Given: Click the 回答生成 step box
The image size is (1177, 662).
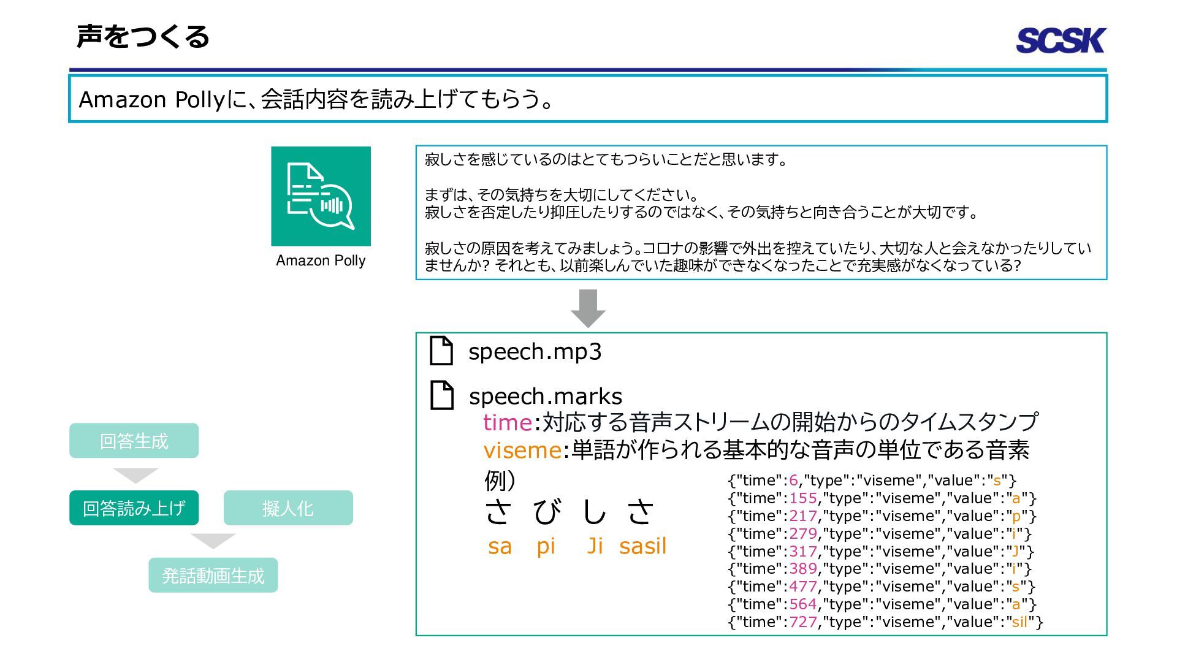Looking at the screenshot, I should coord(134,441).
